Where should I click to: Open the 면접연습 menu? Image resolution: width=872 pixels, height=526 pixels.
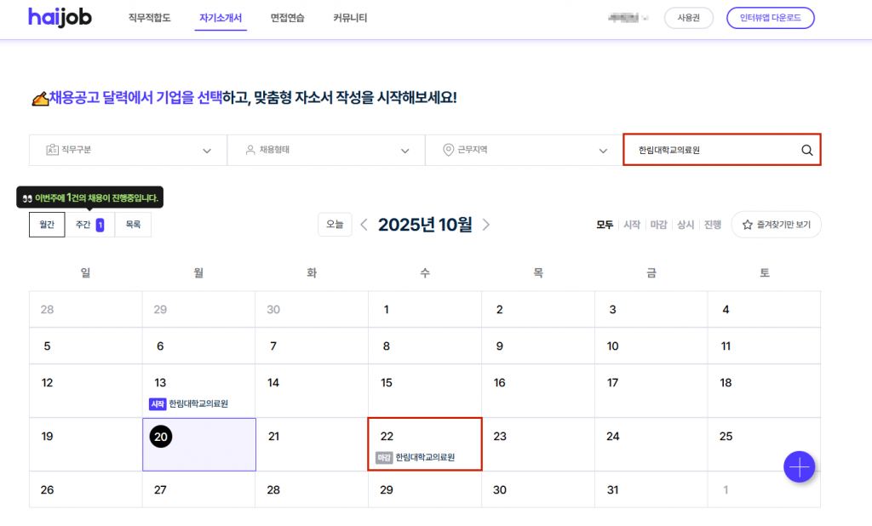(287, 18)
